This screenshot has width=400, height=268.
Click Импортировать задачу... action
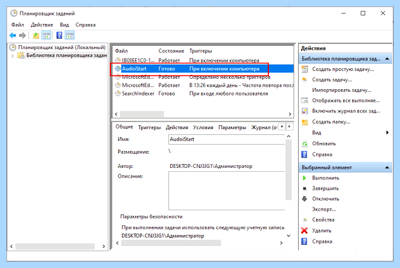pyautogui.click(x=341, y=90)
